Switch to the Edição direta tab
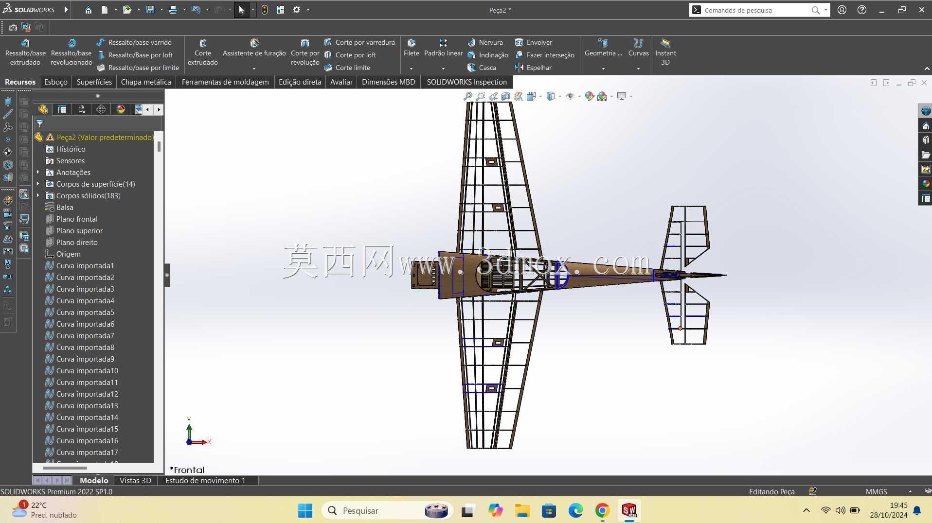Viewport: 932px width, 523px height. click(x=300, y=82)
